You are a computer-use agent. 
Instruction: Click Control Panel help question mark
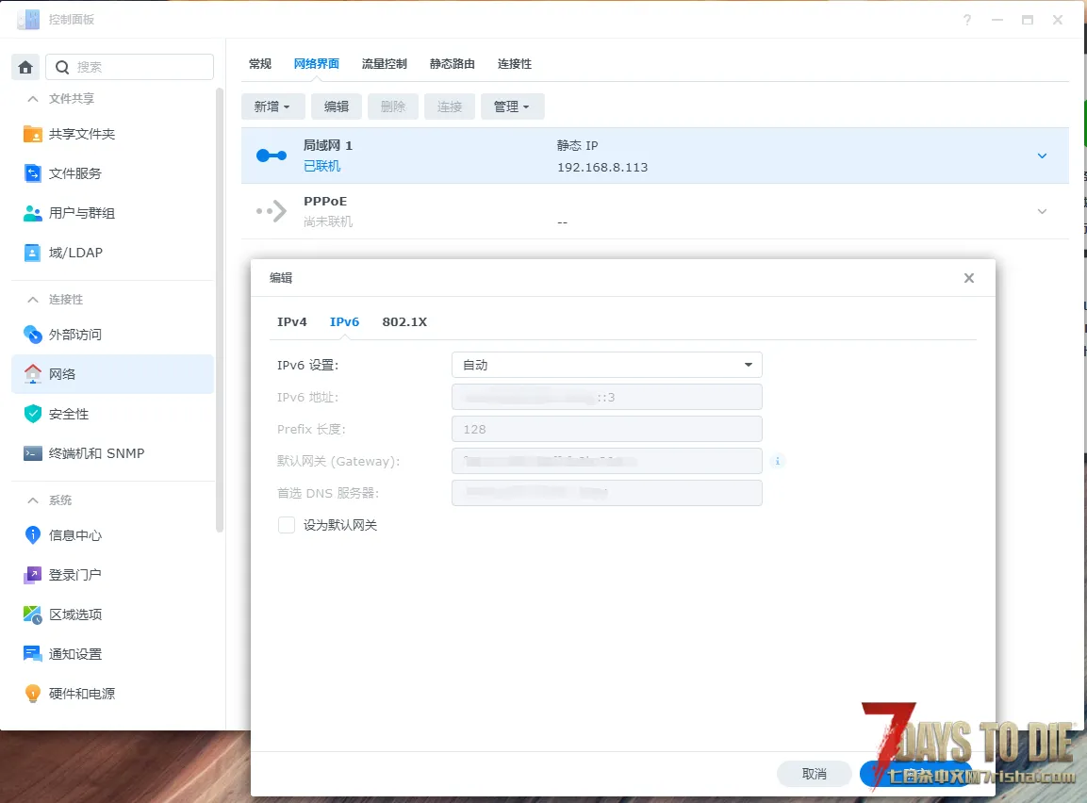(x=967, y=20)
